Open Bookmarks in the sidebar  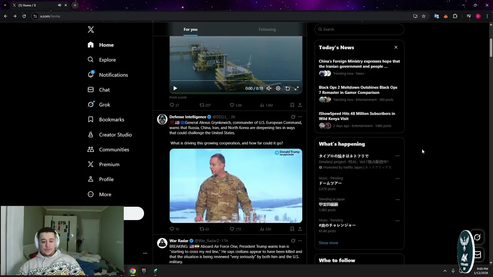pyautogui.click(x=106, y=120)
